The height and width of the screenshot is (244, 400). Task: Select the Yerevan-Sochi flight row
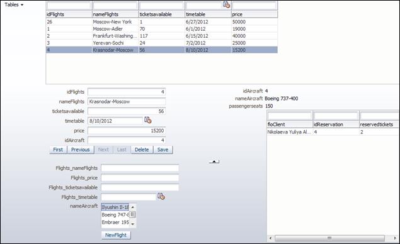pos(162,43)
